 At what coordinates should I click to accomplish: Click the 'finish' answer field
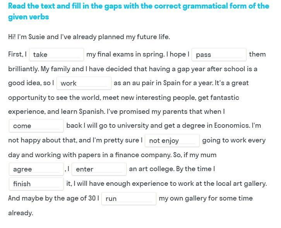coord(36,184)
